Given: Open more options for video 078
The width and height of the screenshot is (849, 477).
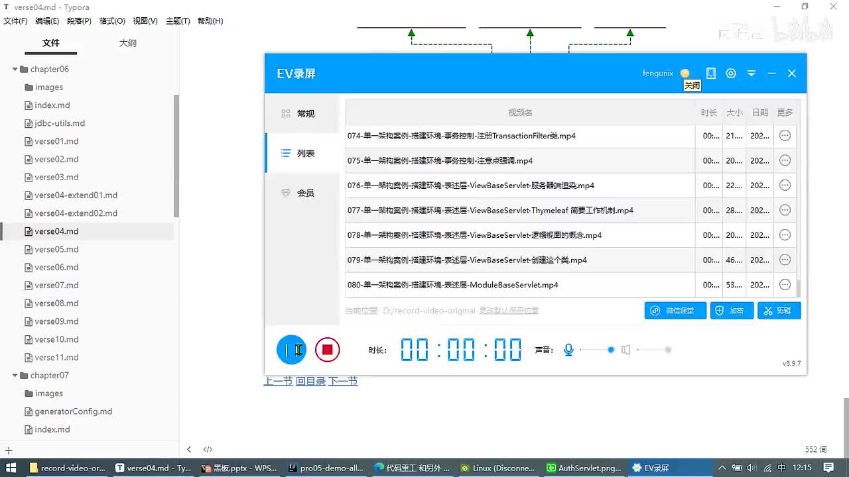Looking at the screenshot, I should [785, 235].
